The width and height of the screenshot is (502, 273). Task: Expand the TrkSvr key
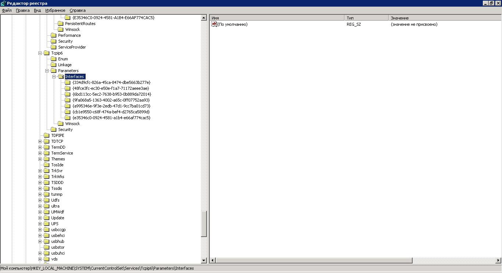40,171
